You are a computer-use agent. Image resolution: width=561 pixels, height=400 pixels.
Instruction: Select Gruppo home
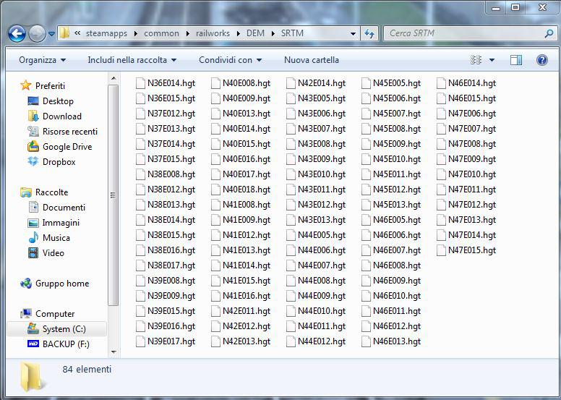coord(54,284)
